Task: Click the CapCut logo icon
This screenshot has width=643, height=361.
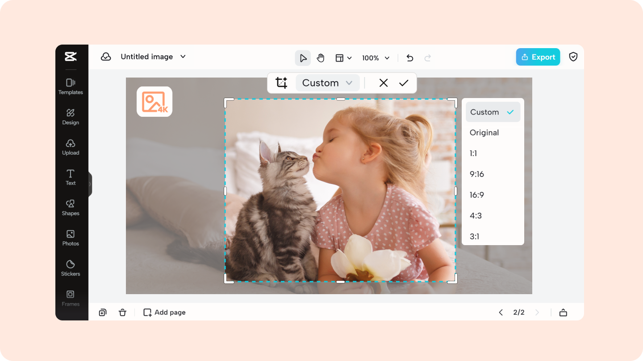Action: coord(71,57)
